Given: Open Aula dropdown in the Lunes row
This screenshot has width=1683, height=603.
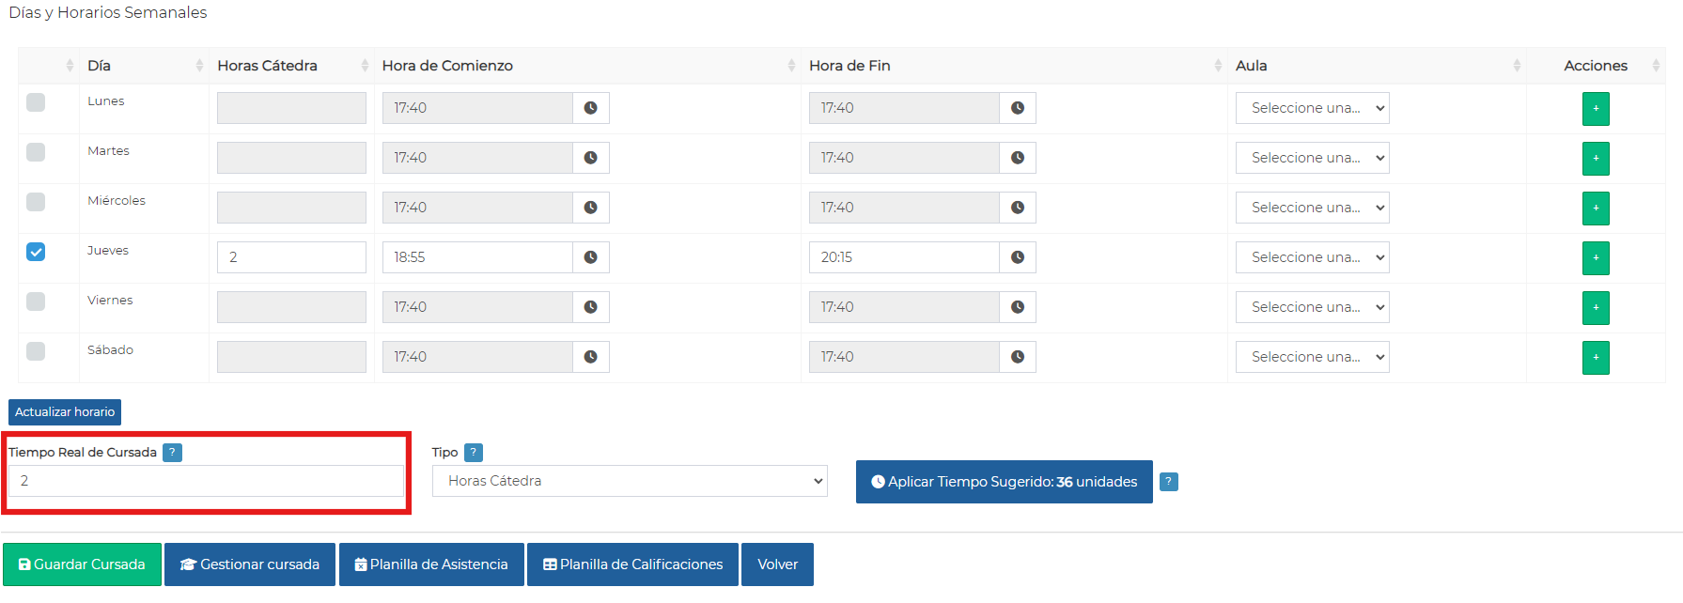Looking at the screenshot, I should tap(1312, 108).
